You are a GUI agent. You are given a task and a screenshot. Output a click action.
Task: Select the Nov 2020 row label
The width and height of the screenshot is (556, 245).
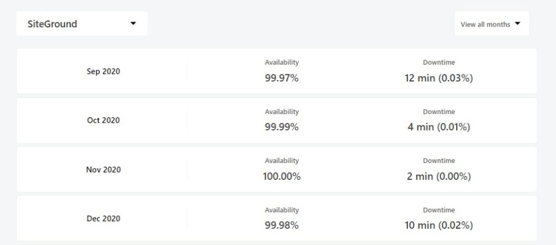click(103, 169)
